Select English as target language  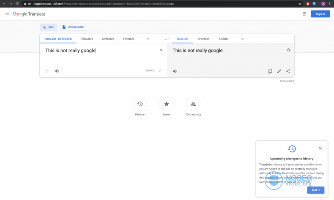click(x=182, y=39)
